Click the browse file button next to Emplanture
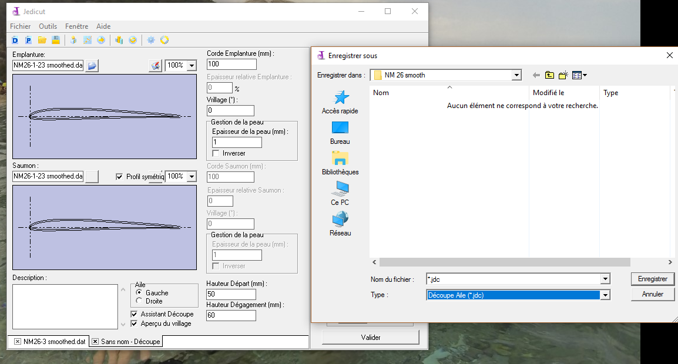Screen dimensions: 678x364 click(x=92, y=65)
